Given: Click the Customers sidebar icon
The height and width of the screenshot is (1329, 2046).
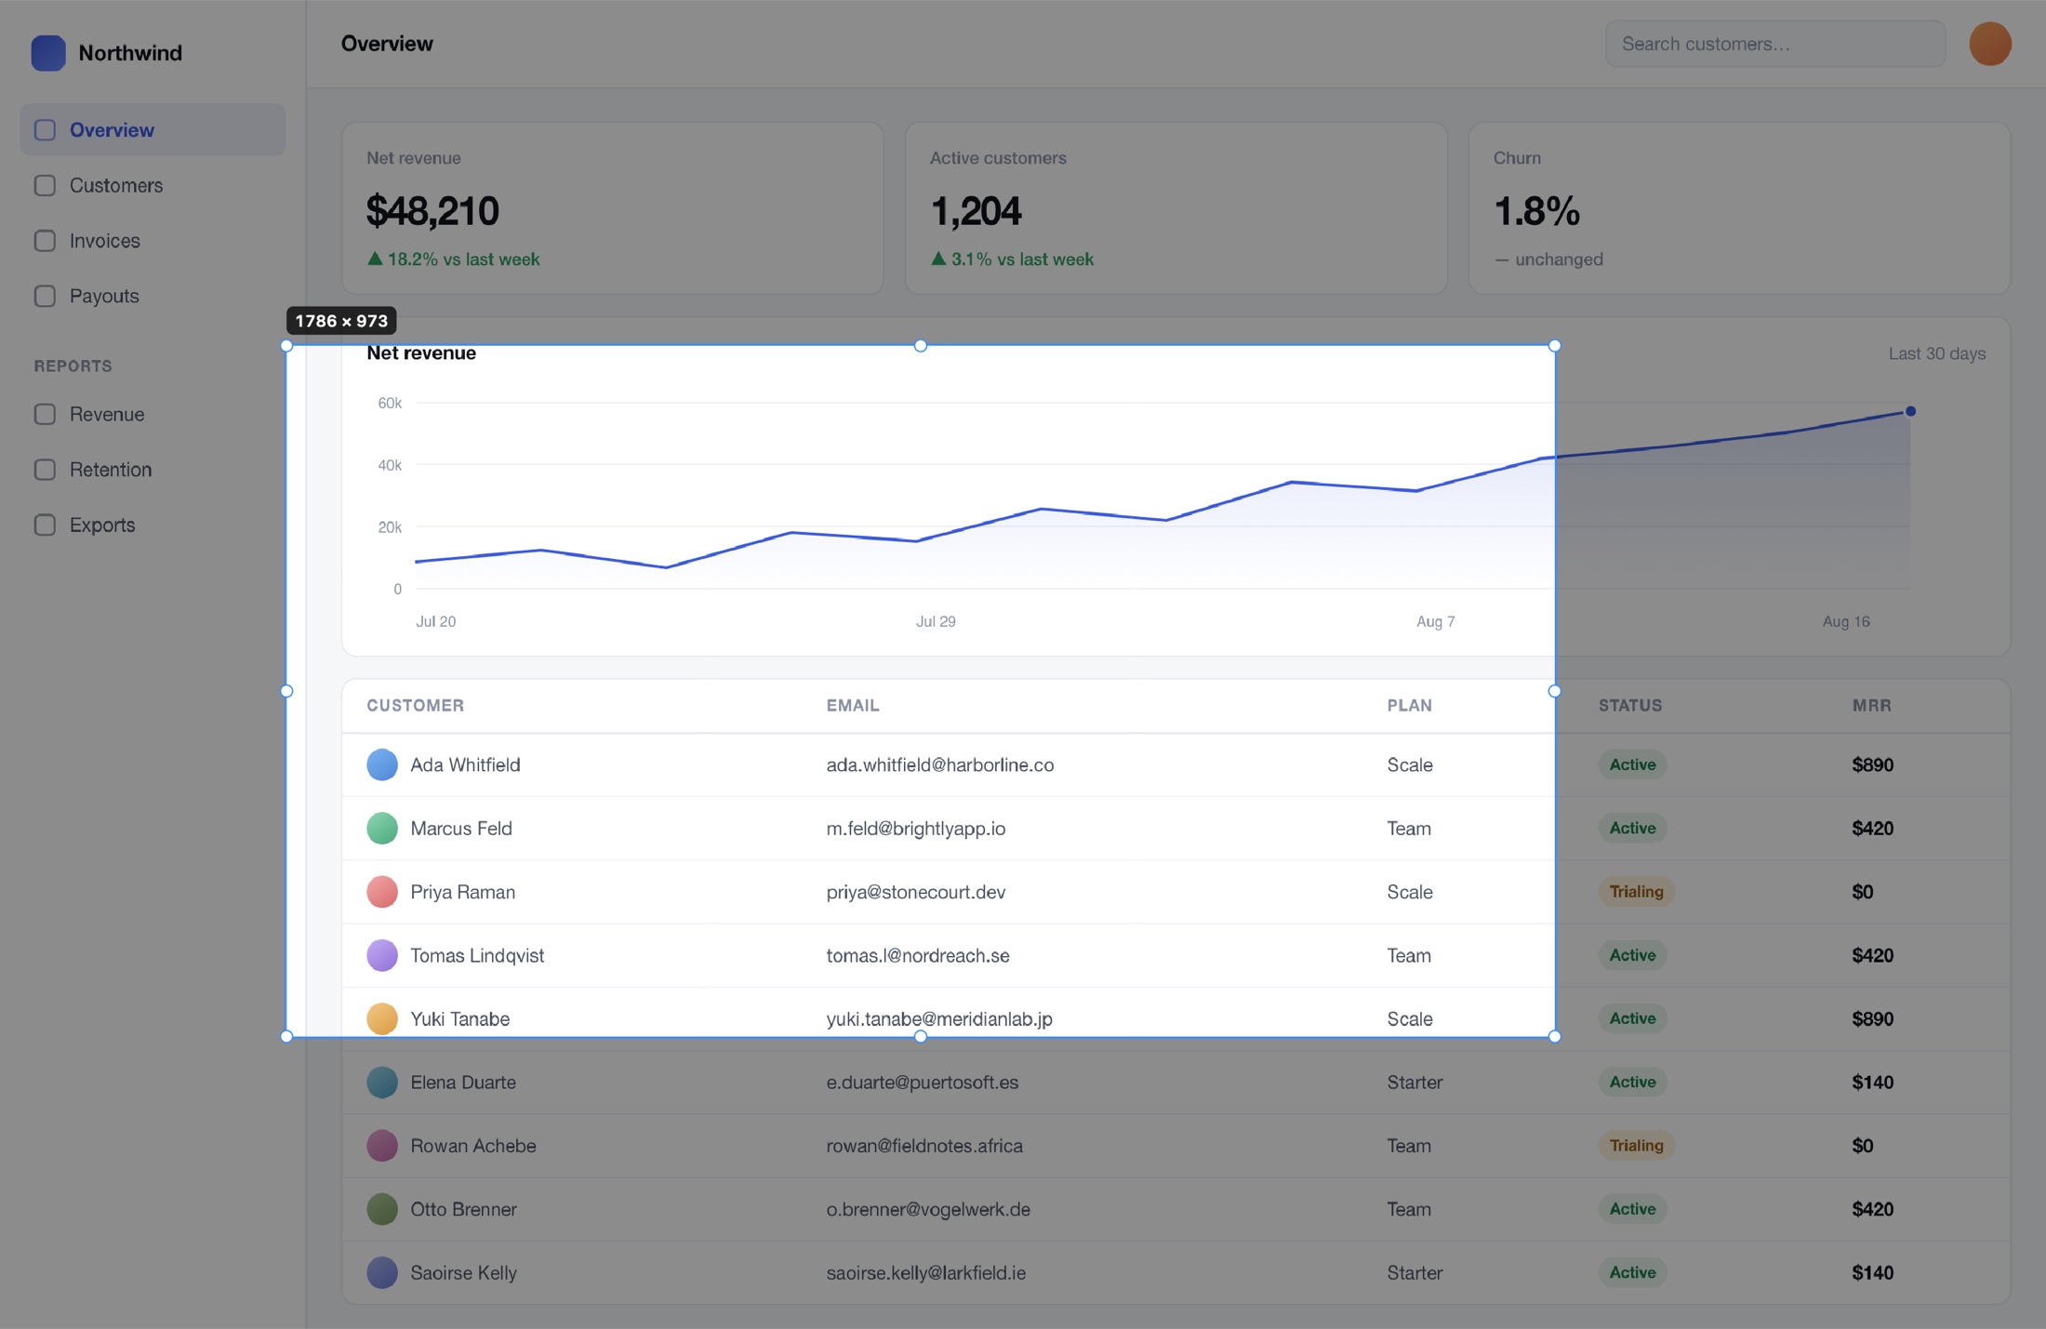Looking at the screenshot, I should (x=45, y=185).
